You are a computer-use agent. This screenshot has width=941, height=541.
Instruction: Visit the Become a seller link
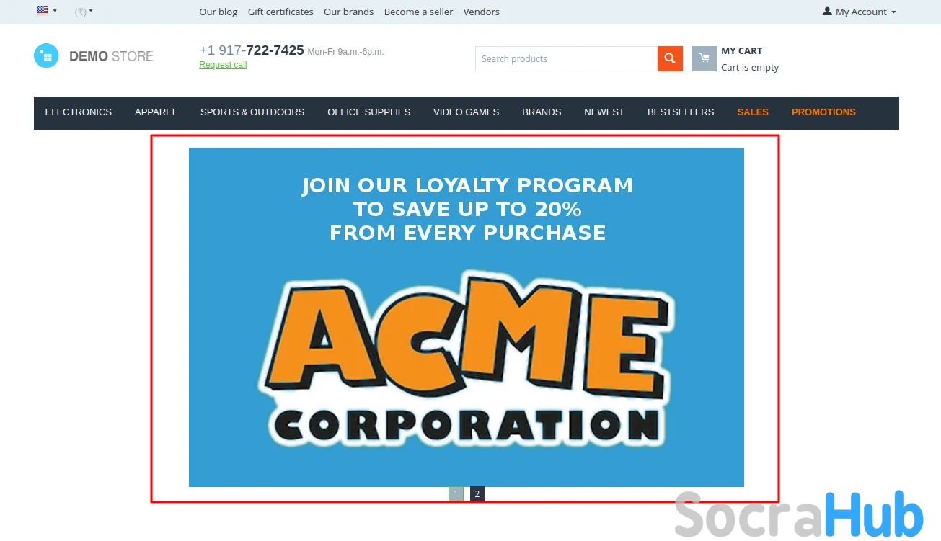419,12
